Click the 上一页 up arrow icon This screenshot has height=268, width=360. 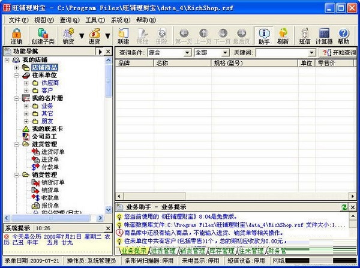click(203, 36)
